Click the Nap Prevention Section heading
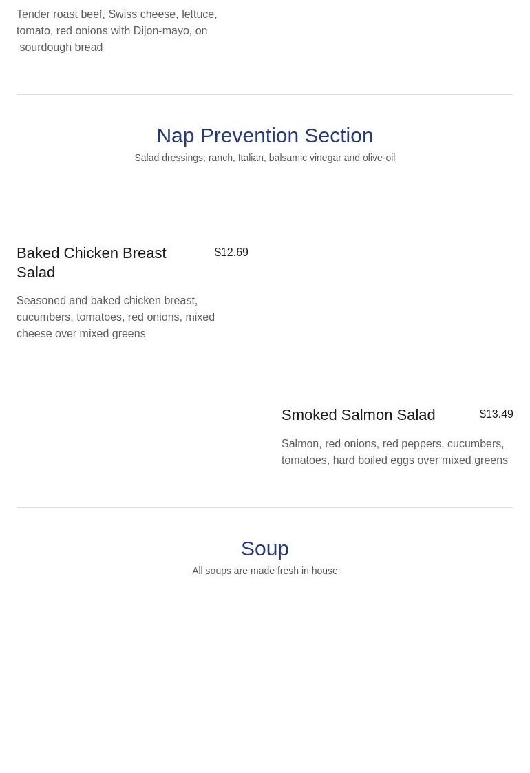This screenshot has width=530, height=773. click(x=265, y=136)
